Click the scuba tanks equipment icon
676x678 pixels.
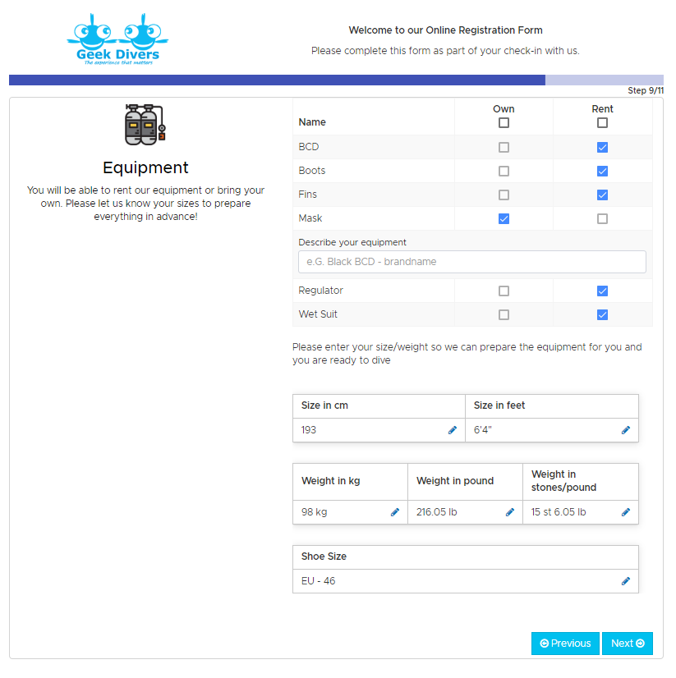tap(145, 125)
